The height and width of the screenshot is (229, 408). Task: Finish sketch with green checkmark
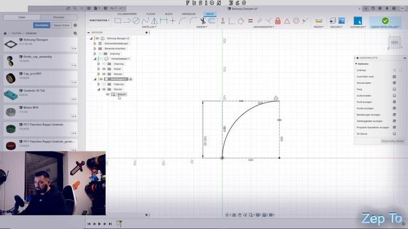coord(385,20)
